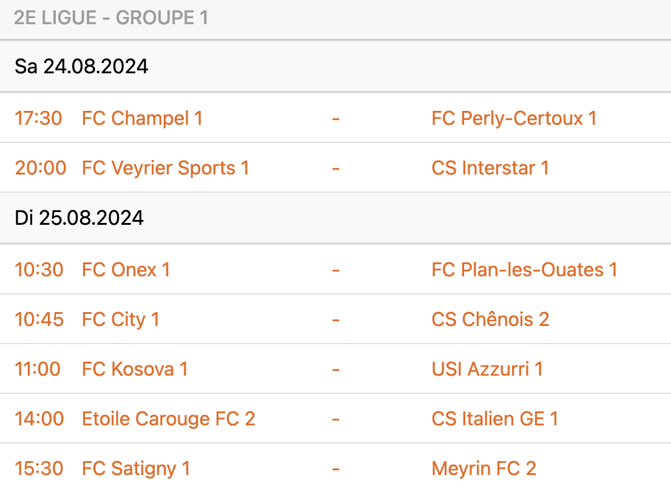This screenshot has height=492, width=671.
Task: Open FC City 1 team link
Action: point(120,319)
